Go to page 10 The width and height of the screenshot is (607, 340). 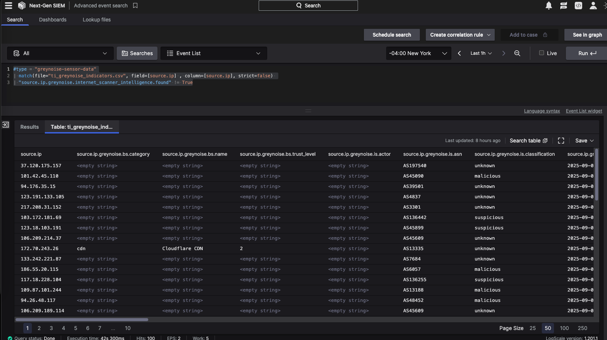pyautogui.click(x=128, y=328)
